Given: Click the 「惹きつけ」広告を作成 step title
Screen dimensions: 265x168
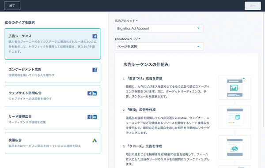Looking at the screenshot, I should click(145, 78).
